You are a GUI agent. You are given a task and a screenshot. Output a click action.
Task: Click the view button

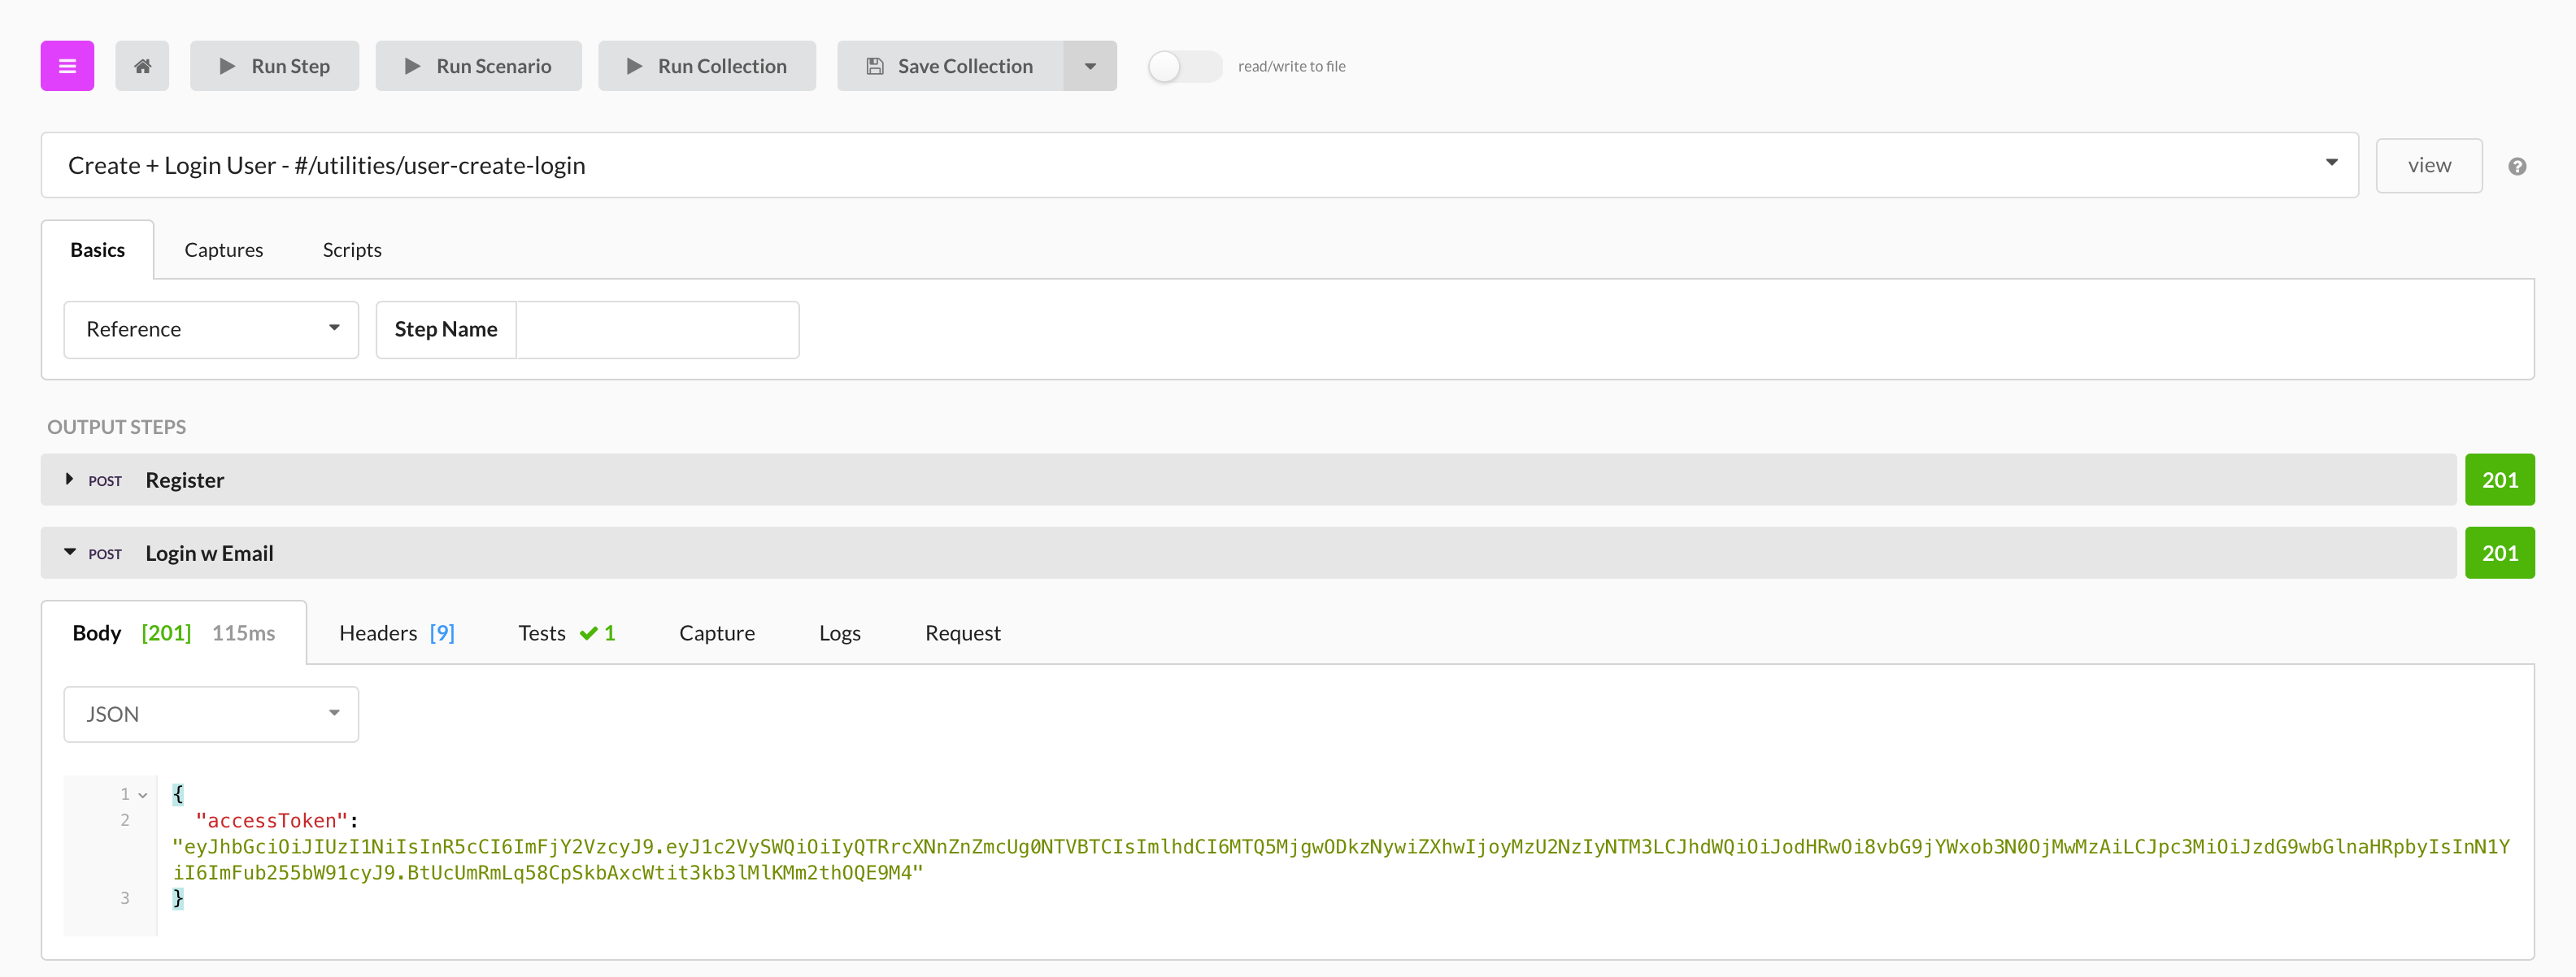coord(2428,165)
